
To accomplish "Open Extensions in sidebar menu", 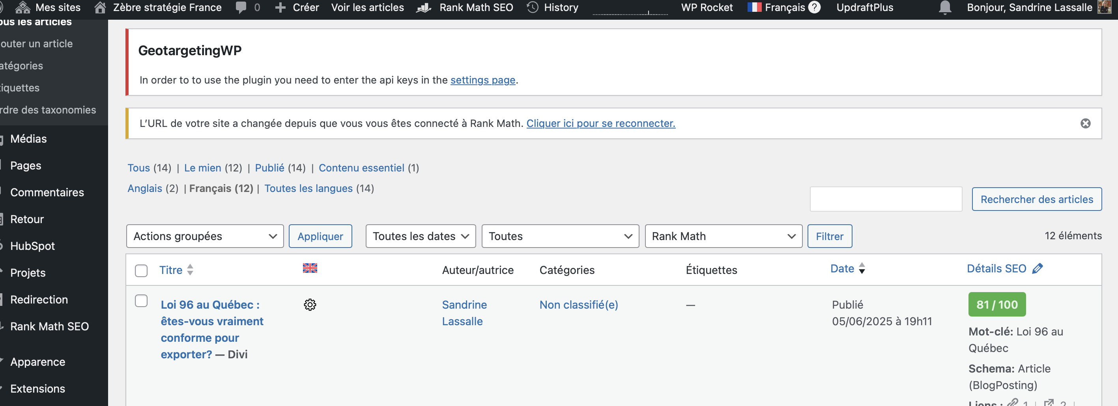I will (38, 389).
